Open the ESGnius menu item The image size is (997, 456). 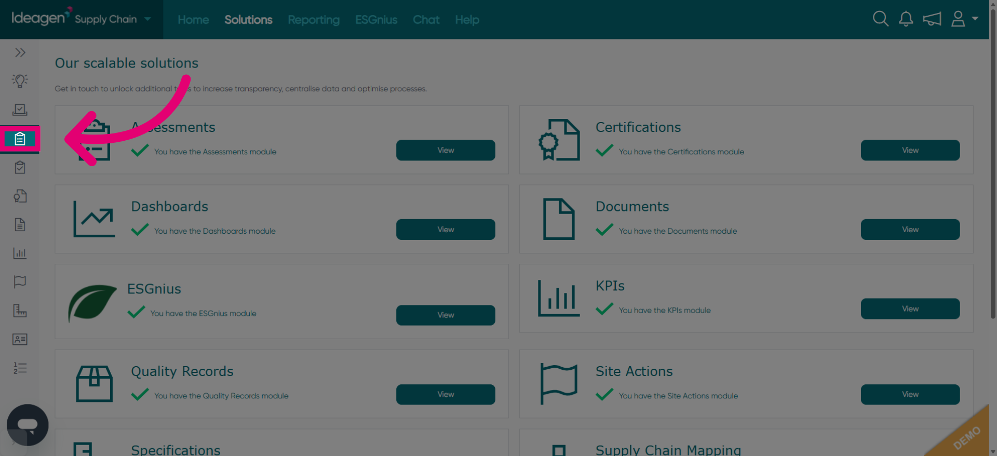[376, 20]
